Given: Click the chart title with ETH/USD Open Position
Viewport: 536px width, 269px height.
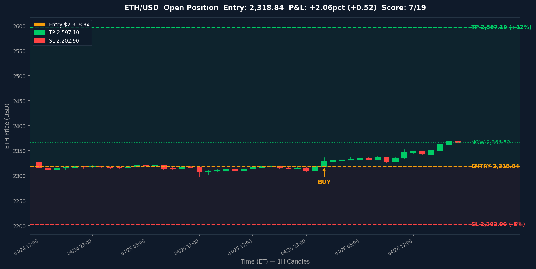Looking at the screenshot, I should (x=275, y=8).
